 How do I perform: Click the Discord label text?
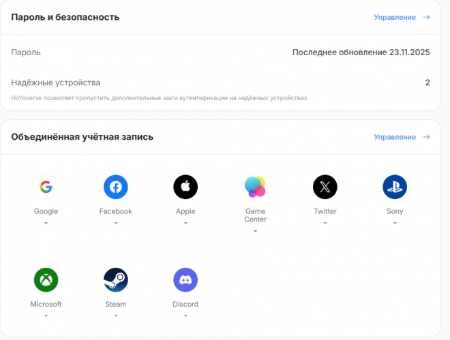[185, 304]
